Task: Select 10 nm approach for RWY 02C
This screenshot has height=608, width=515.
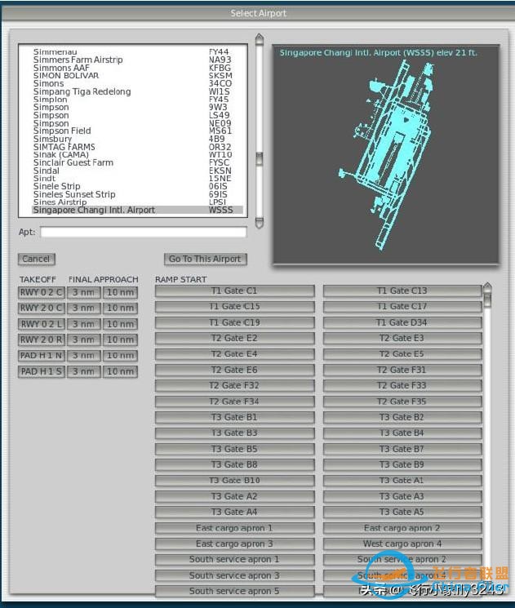Action: tap(120, 292)
